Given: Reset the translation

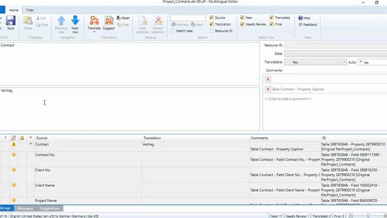Looking at the screenshot, I should pos(123,18).
